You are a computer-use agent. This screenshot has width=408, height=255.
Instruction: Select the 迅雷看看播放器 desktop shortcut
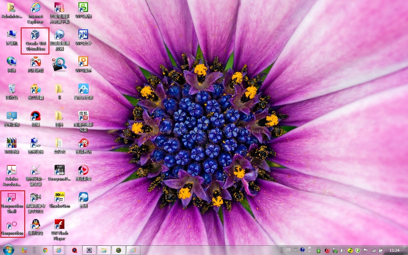[x=60, y=40]
